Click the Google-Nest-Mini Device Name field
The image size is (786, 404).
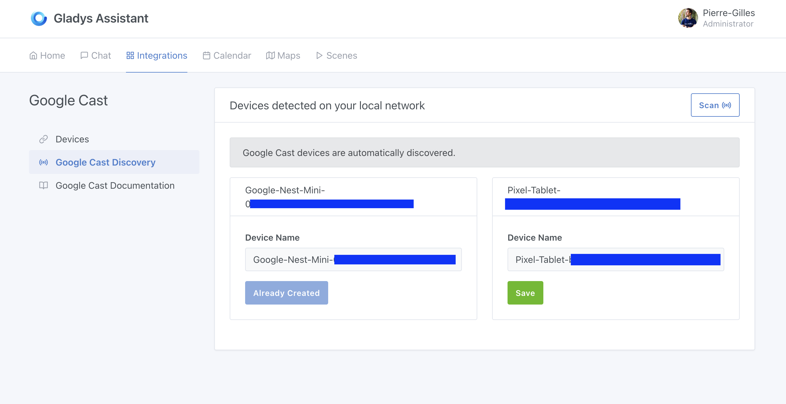tap(353, 259)
